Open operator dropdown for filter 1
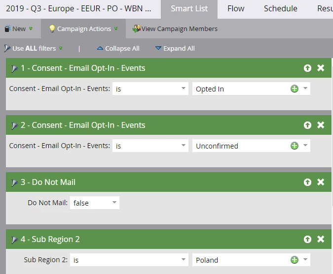This screenshot has width=333, height=274. coord(150,89)
